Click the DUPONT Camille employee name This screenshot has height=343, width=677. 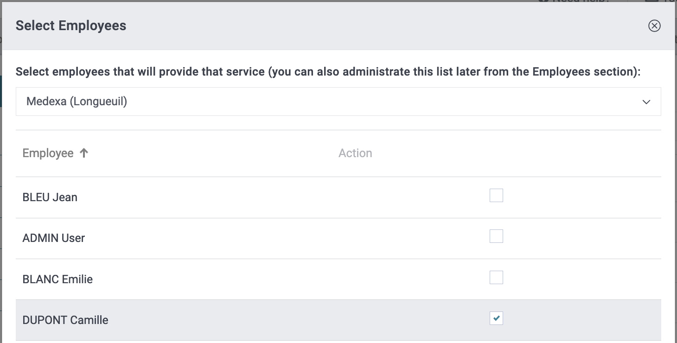click(x=65, y=320)
